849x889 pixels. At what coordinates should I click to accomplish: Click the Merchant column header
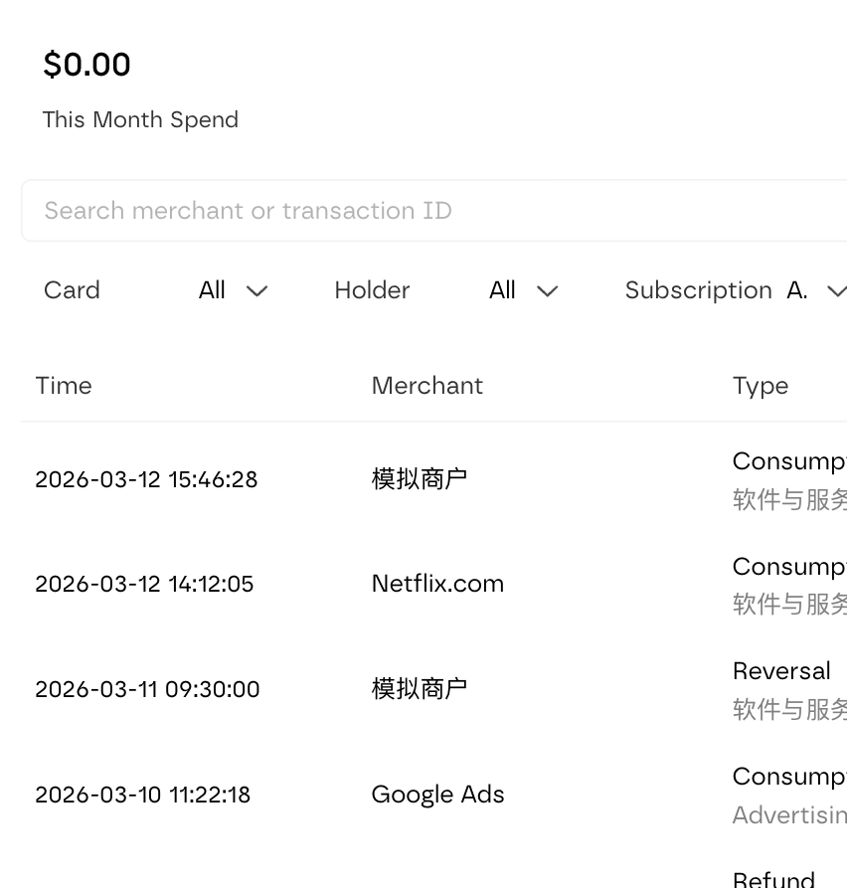coord(427,386)
